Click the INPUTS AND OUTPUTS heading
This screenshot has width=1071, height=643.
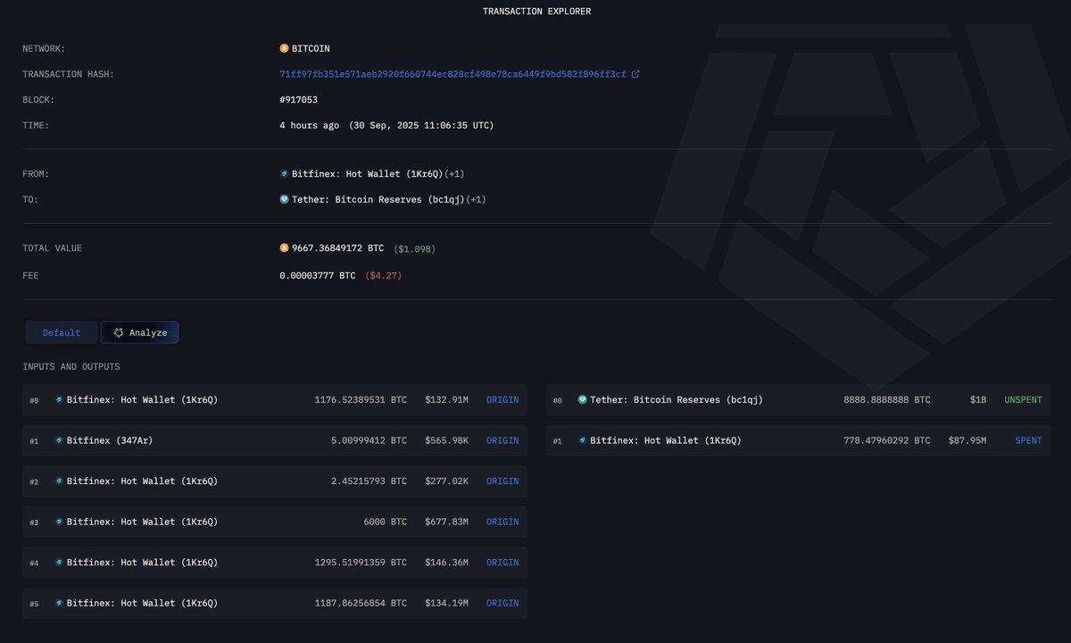point(71,367)
